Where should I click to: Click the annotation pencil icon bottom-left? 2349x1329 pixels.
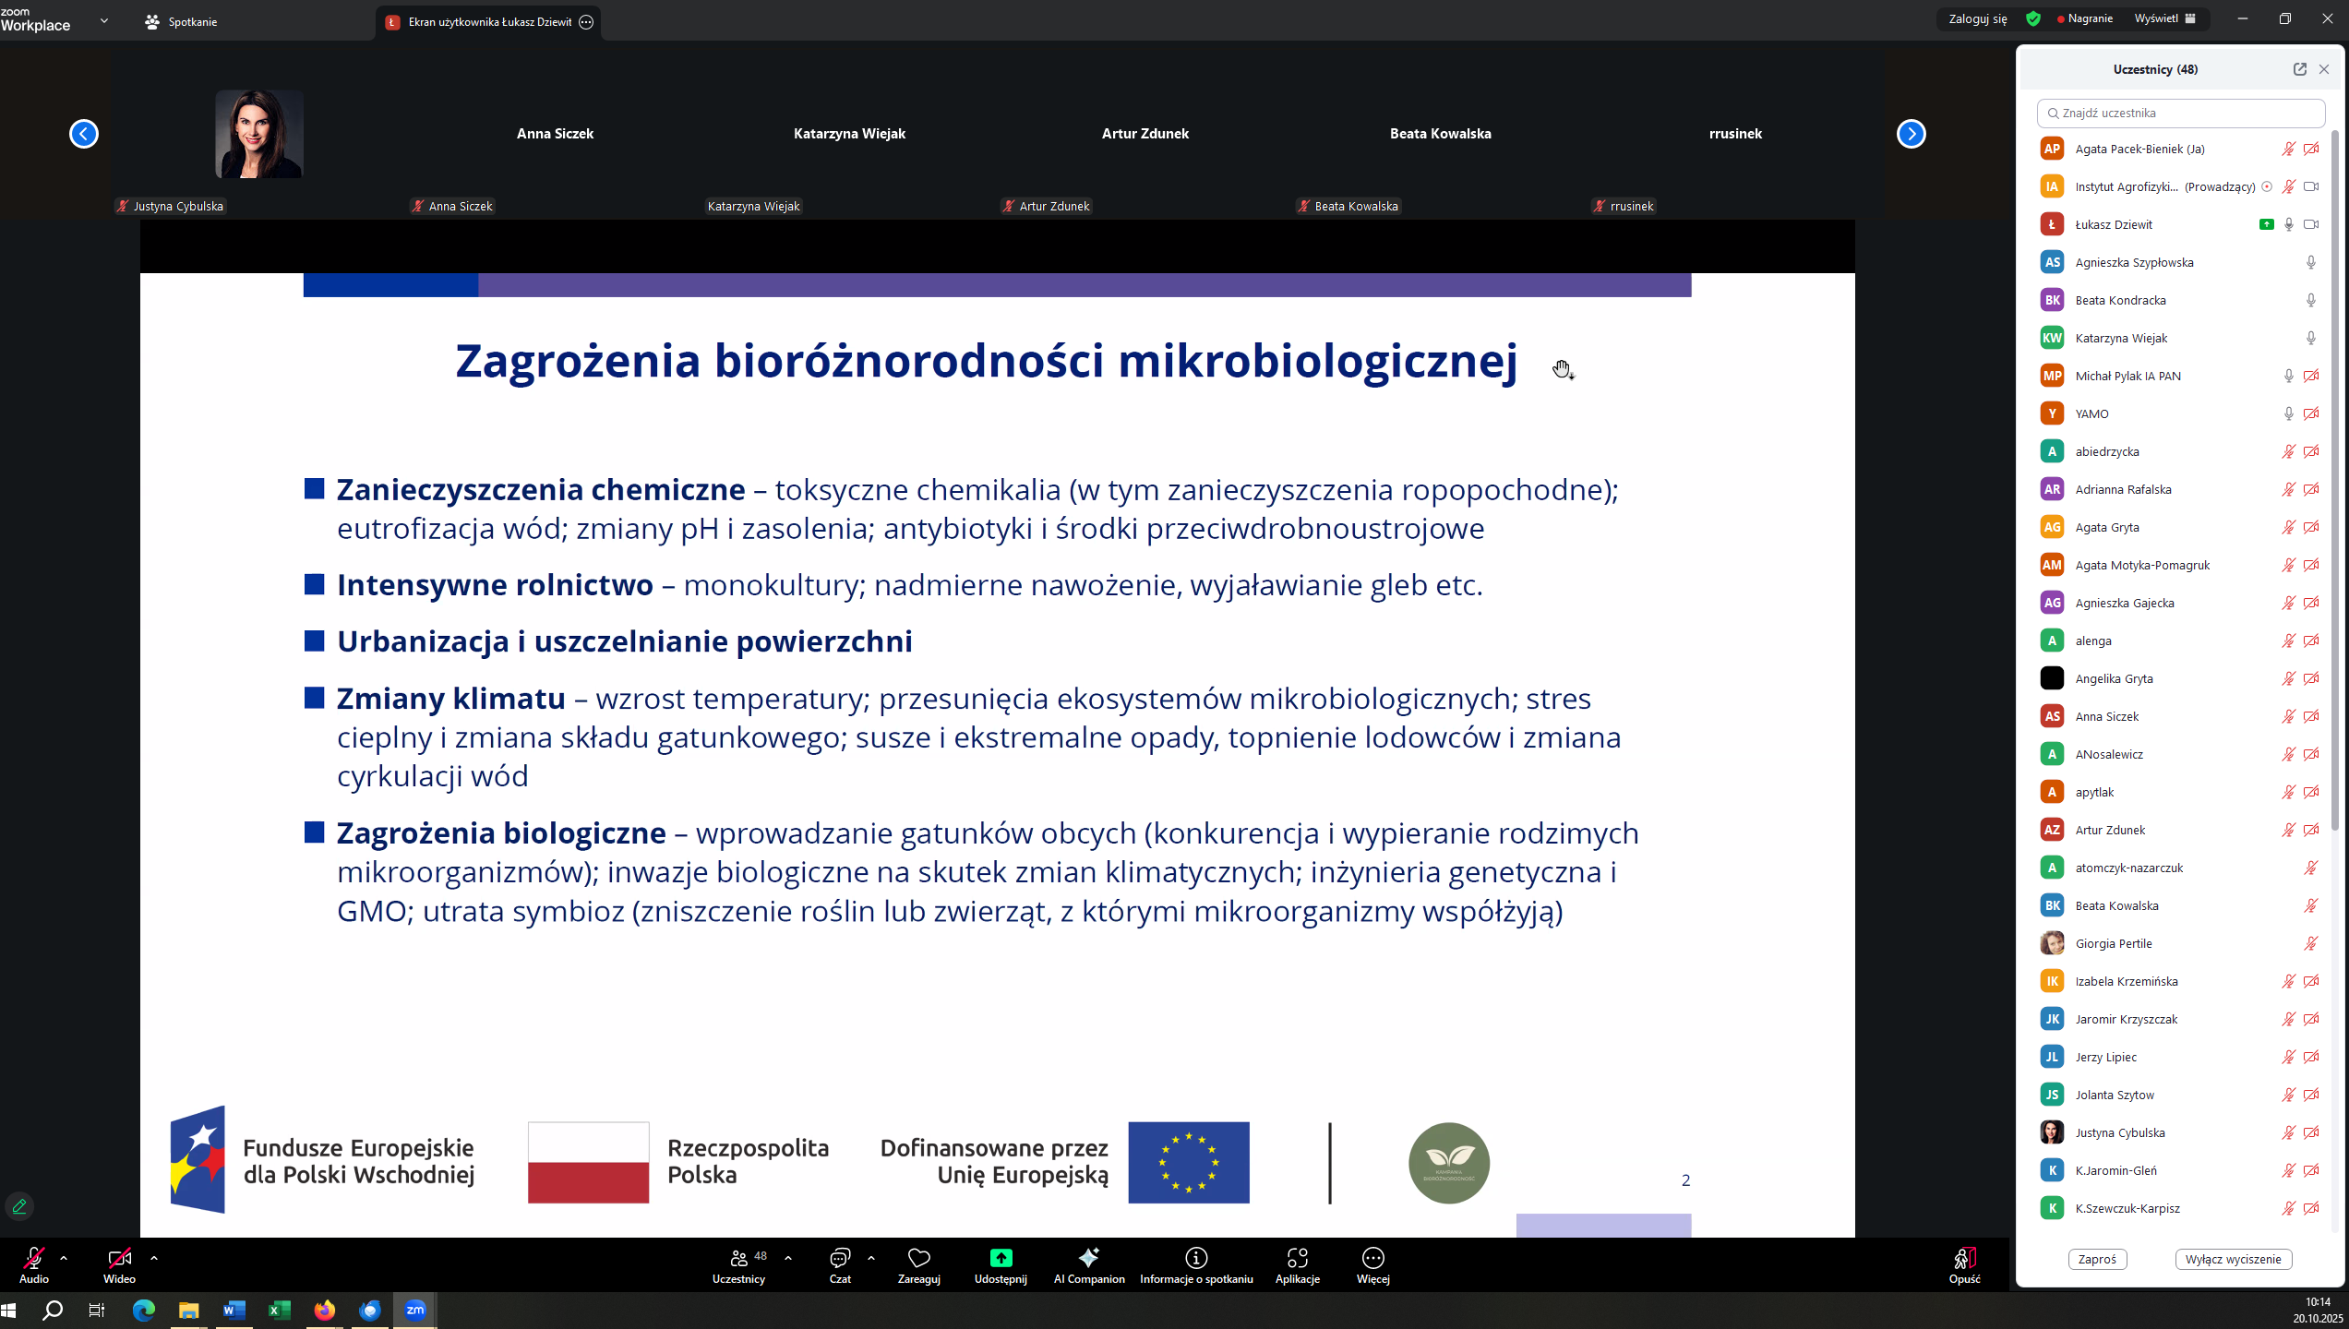pyautogui.click(x=19, y=1206)
